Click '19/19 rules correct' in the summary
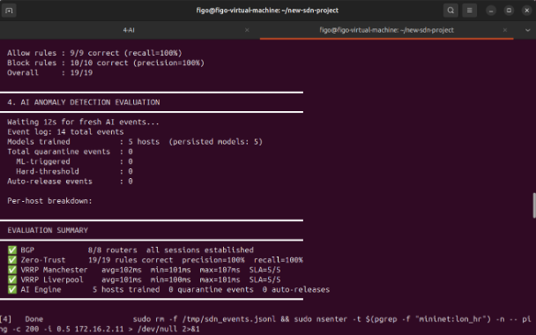Screen dimensions: 536x335 130,260
